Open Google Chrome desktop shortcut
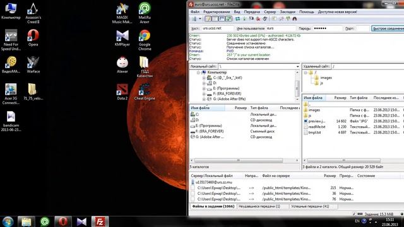The width and height of the screenshot is (404, 227). coord(145,40)
